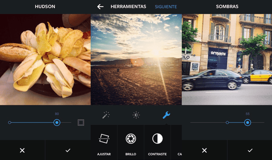Screen dimensions: 272x160
Task: Open the Lux sun brightness tab
Action: pyautogui.click(x=136, y=115)
